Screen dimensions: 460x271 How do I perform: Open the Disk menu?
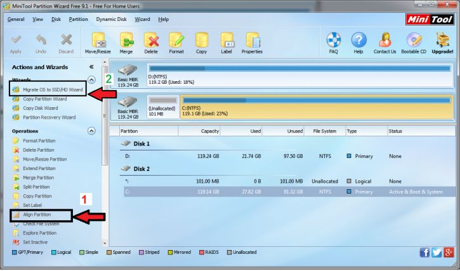56,20
